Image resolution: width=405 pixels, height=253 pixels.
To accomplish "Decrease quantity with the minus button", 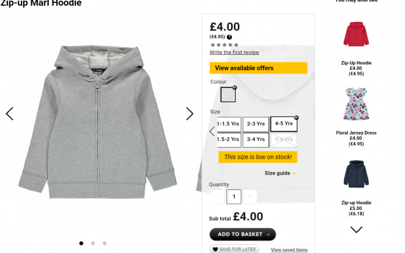I will click(217, 197).
